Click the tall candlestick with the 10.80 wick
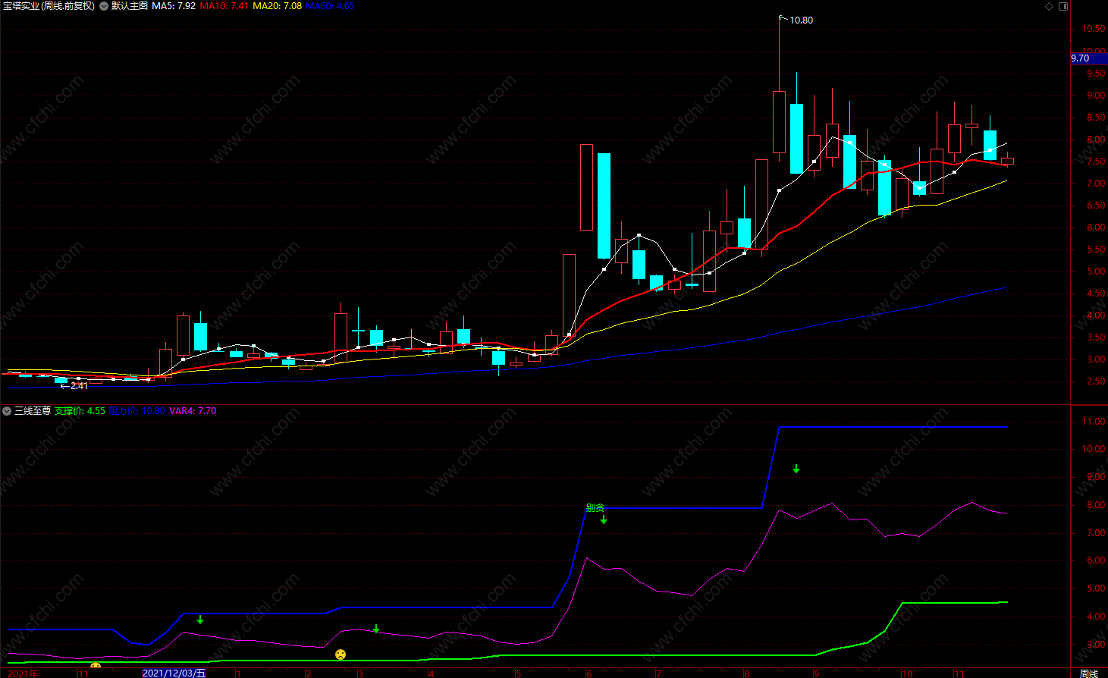The image size is (1108, 678). (x=779, y=121)
